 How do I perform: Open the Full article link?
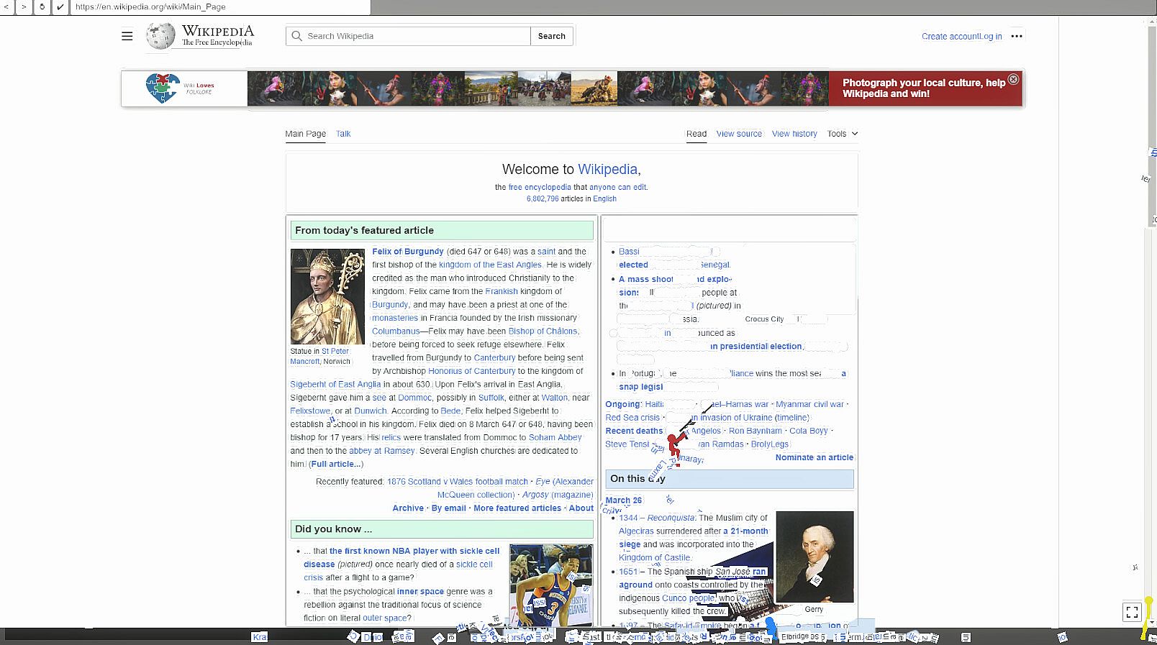click(x=336, y=465)
